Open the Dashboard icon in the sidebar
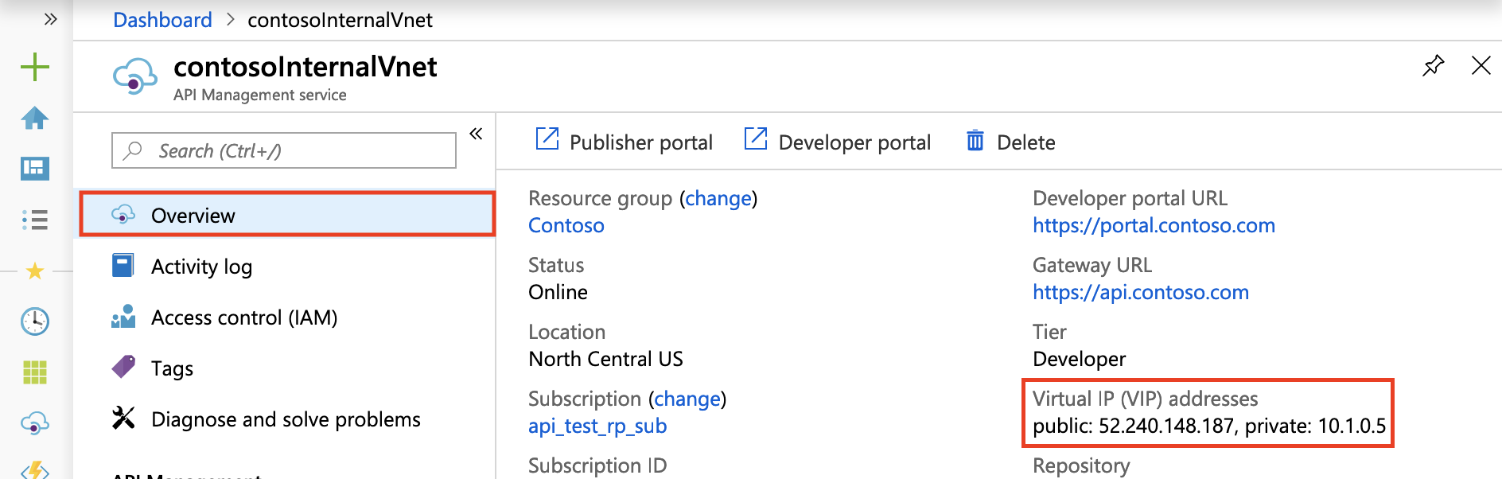This screenshot has height=479, width=1502. (x=35, y=168)
